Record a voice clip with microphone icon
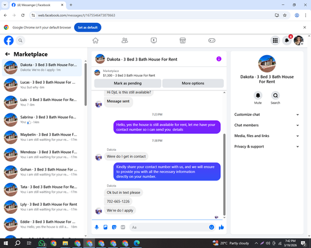The image size is (311, 248). (x=96, y=228)
